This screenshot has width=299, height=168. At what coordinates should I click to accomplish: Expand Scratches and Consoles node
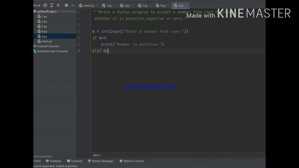(x=52, y=51)
